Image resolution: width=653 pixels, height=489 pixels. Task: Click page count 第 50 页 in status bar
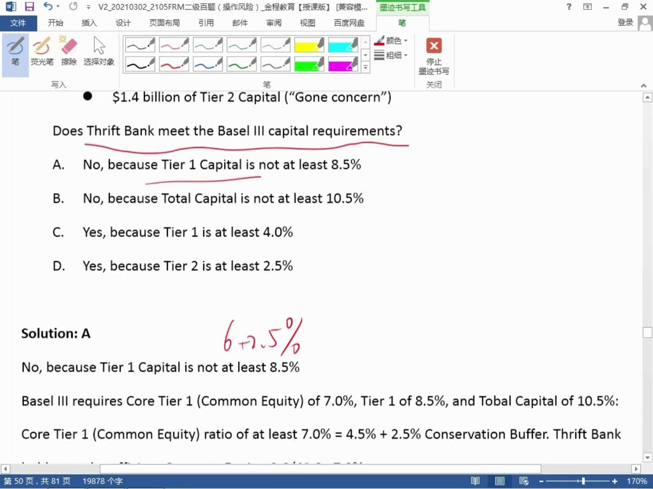point(37,481)
